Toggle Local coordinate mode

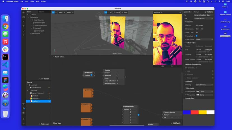117,13
